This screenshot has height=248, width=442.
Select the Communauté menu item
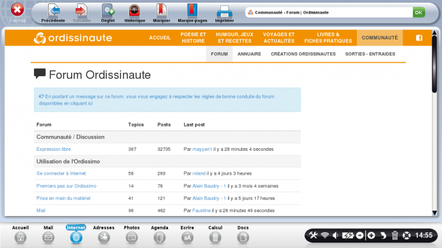(379, 38)
